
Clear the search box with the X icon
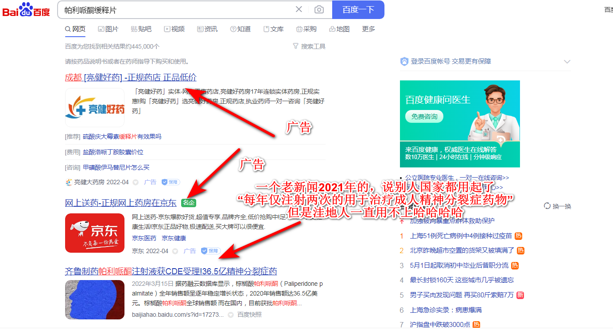click(x=299, y=9)
